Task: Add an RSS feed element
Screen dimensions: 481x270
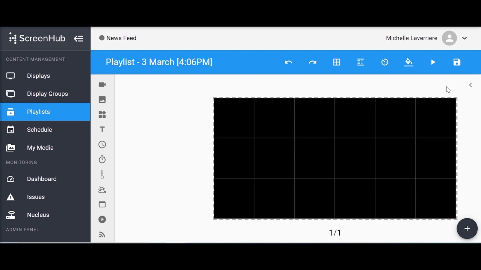Action: point(102,234)
